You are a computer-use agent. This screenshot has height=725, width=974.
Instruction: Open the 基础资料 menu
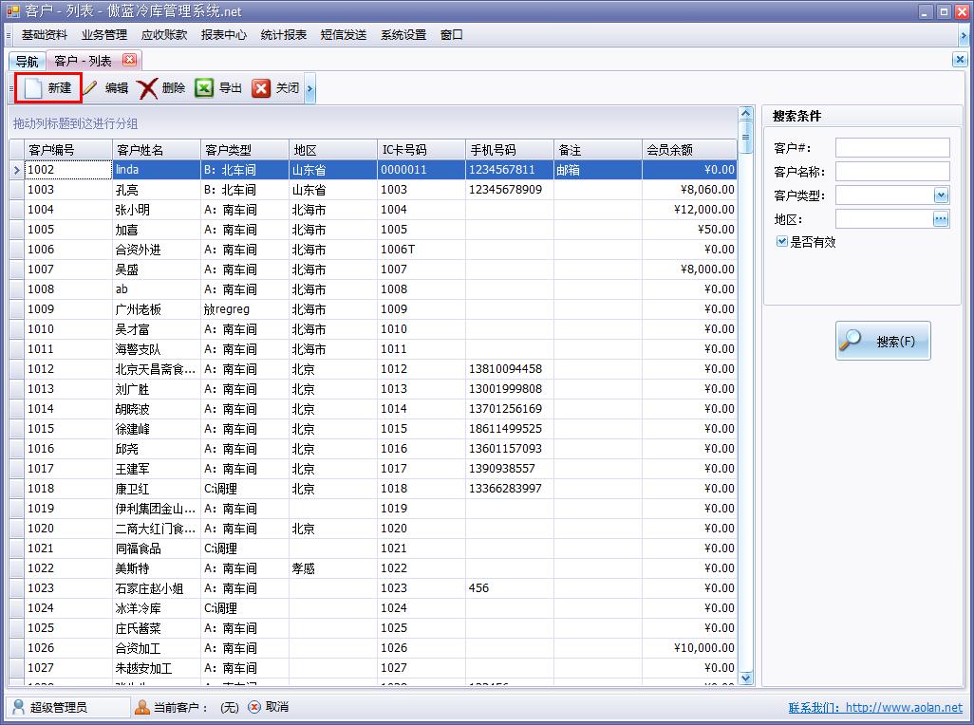pos(45,35)
